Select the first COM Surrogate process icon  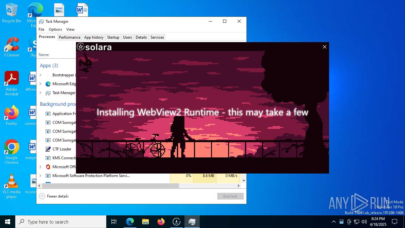(48, 123)
